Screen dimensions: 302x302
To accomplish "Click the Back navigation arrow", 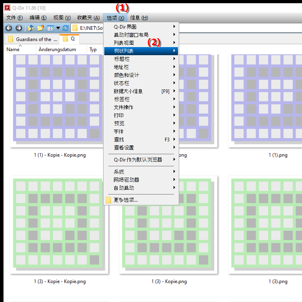I will tap(9, 28).
